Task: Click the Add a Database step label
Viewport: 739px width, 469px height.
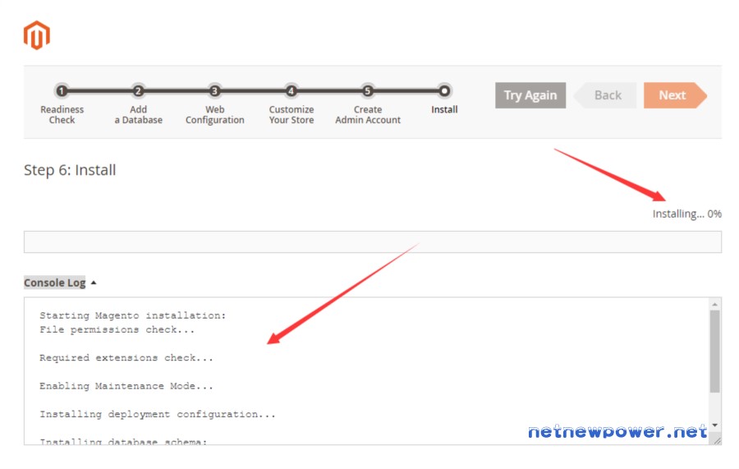Action: coord(138,114)
